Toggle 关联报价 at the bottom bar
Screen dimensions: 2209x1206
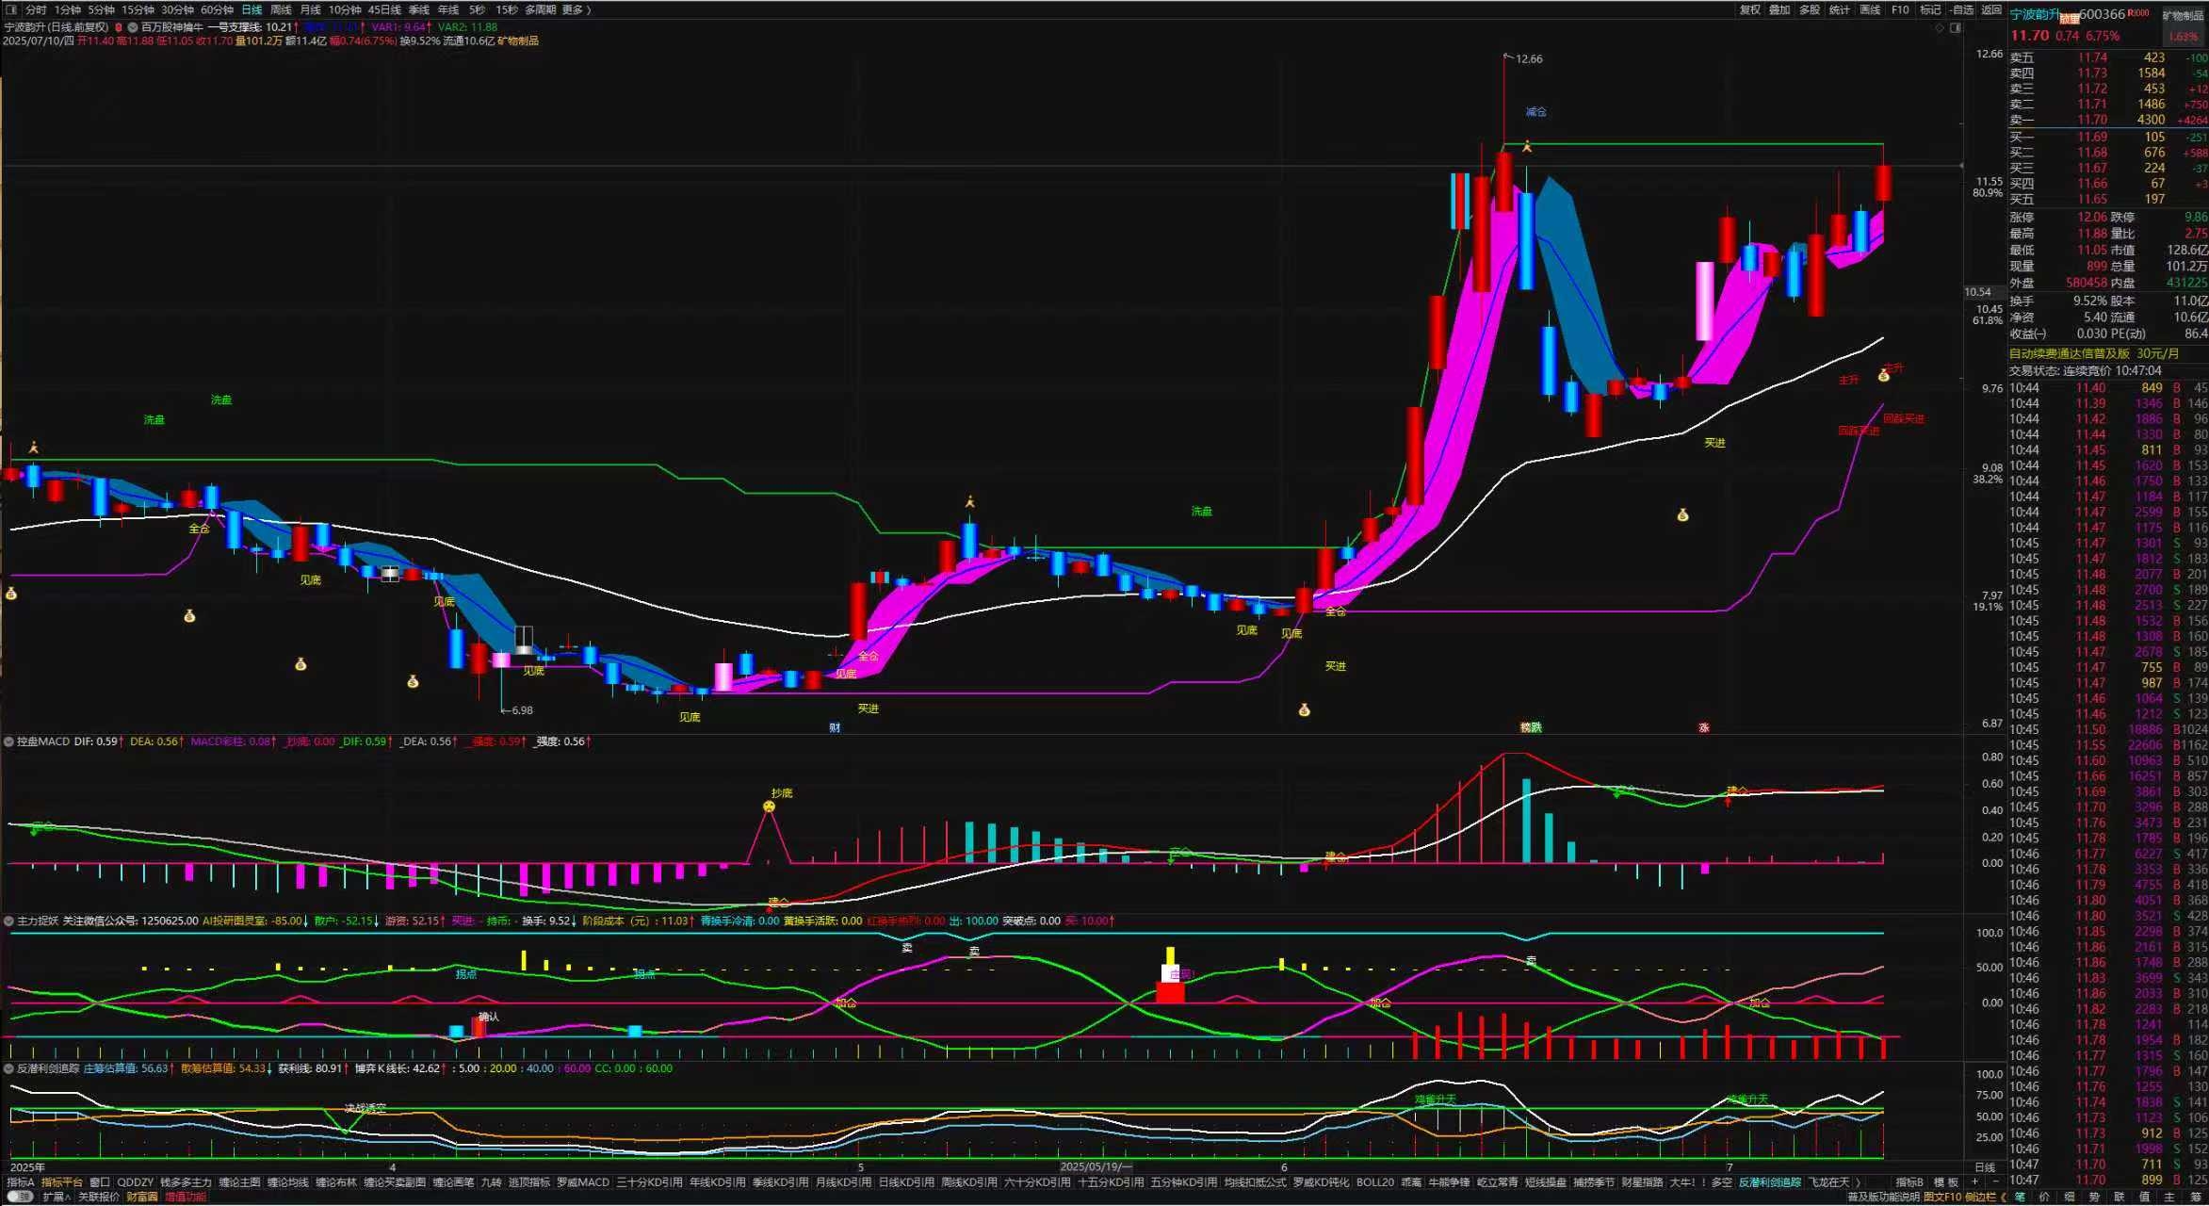[99, 1197]
